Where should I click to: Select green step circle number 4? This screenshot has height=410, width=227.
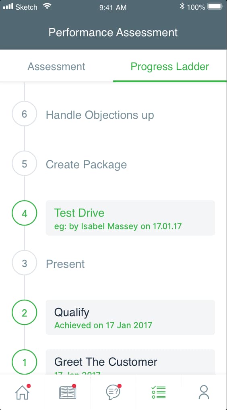24,213
